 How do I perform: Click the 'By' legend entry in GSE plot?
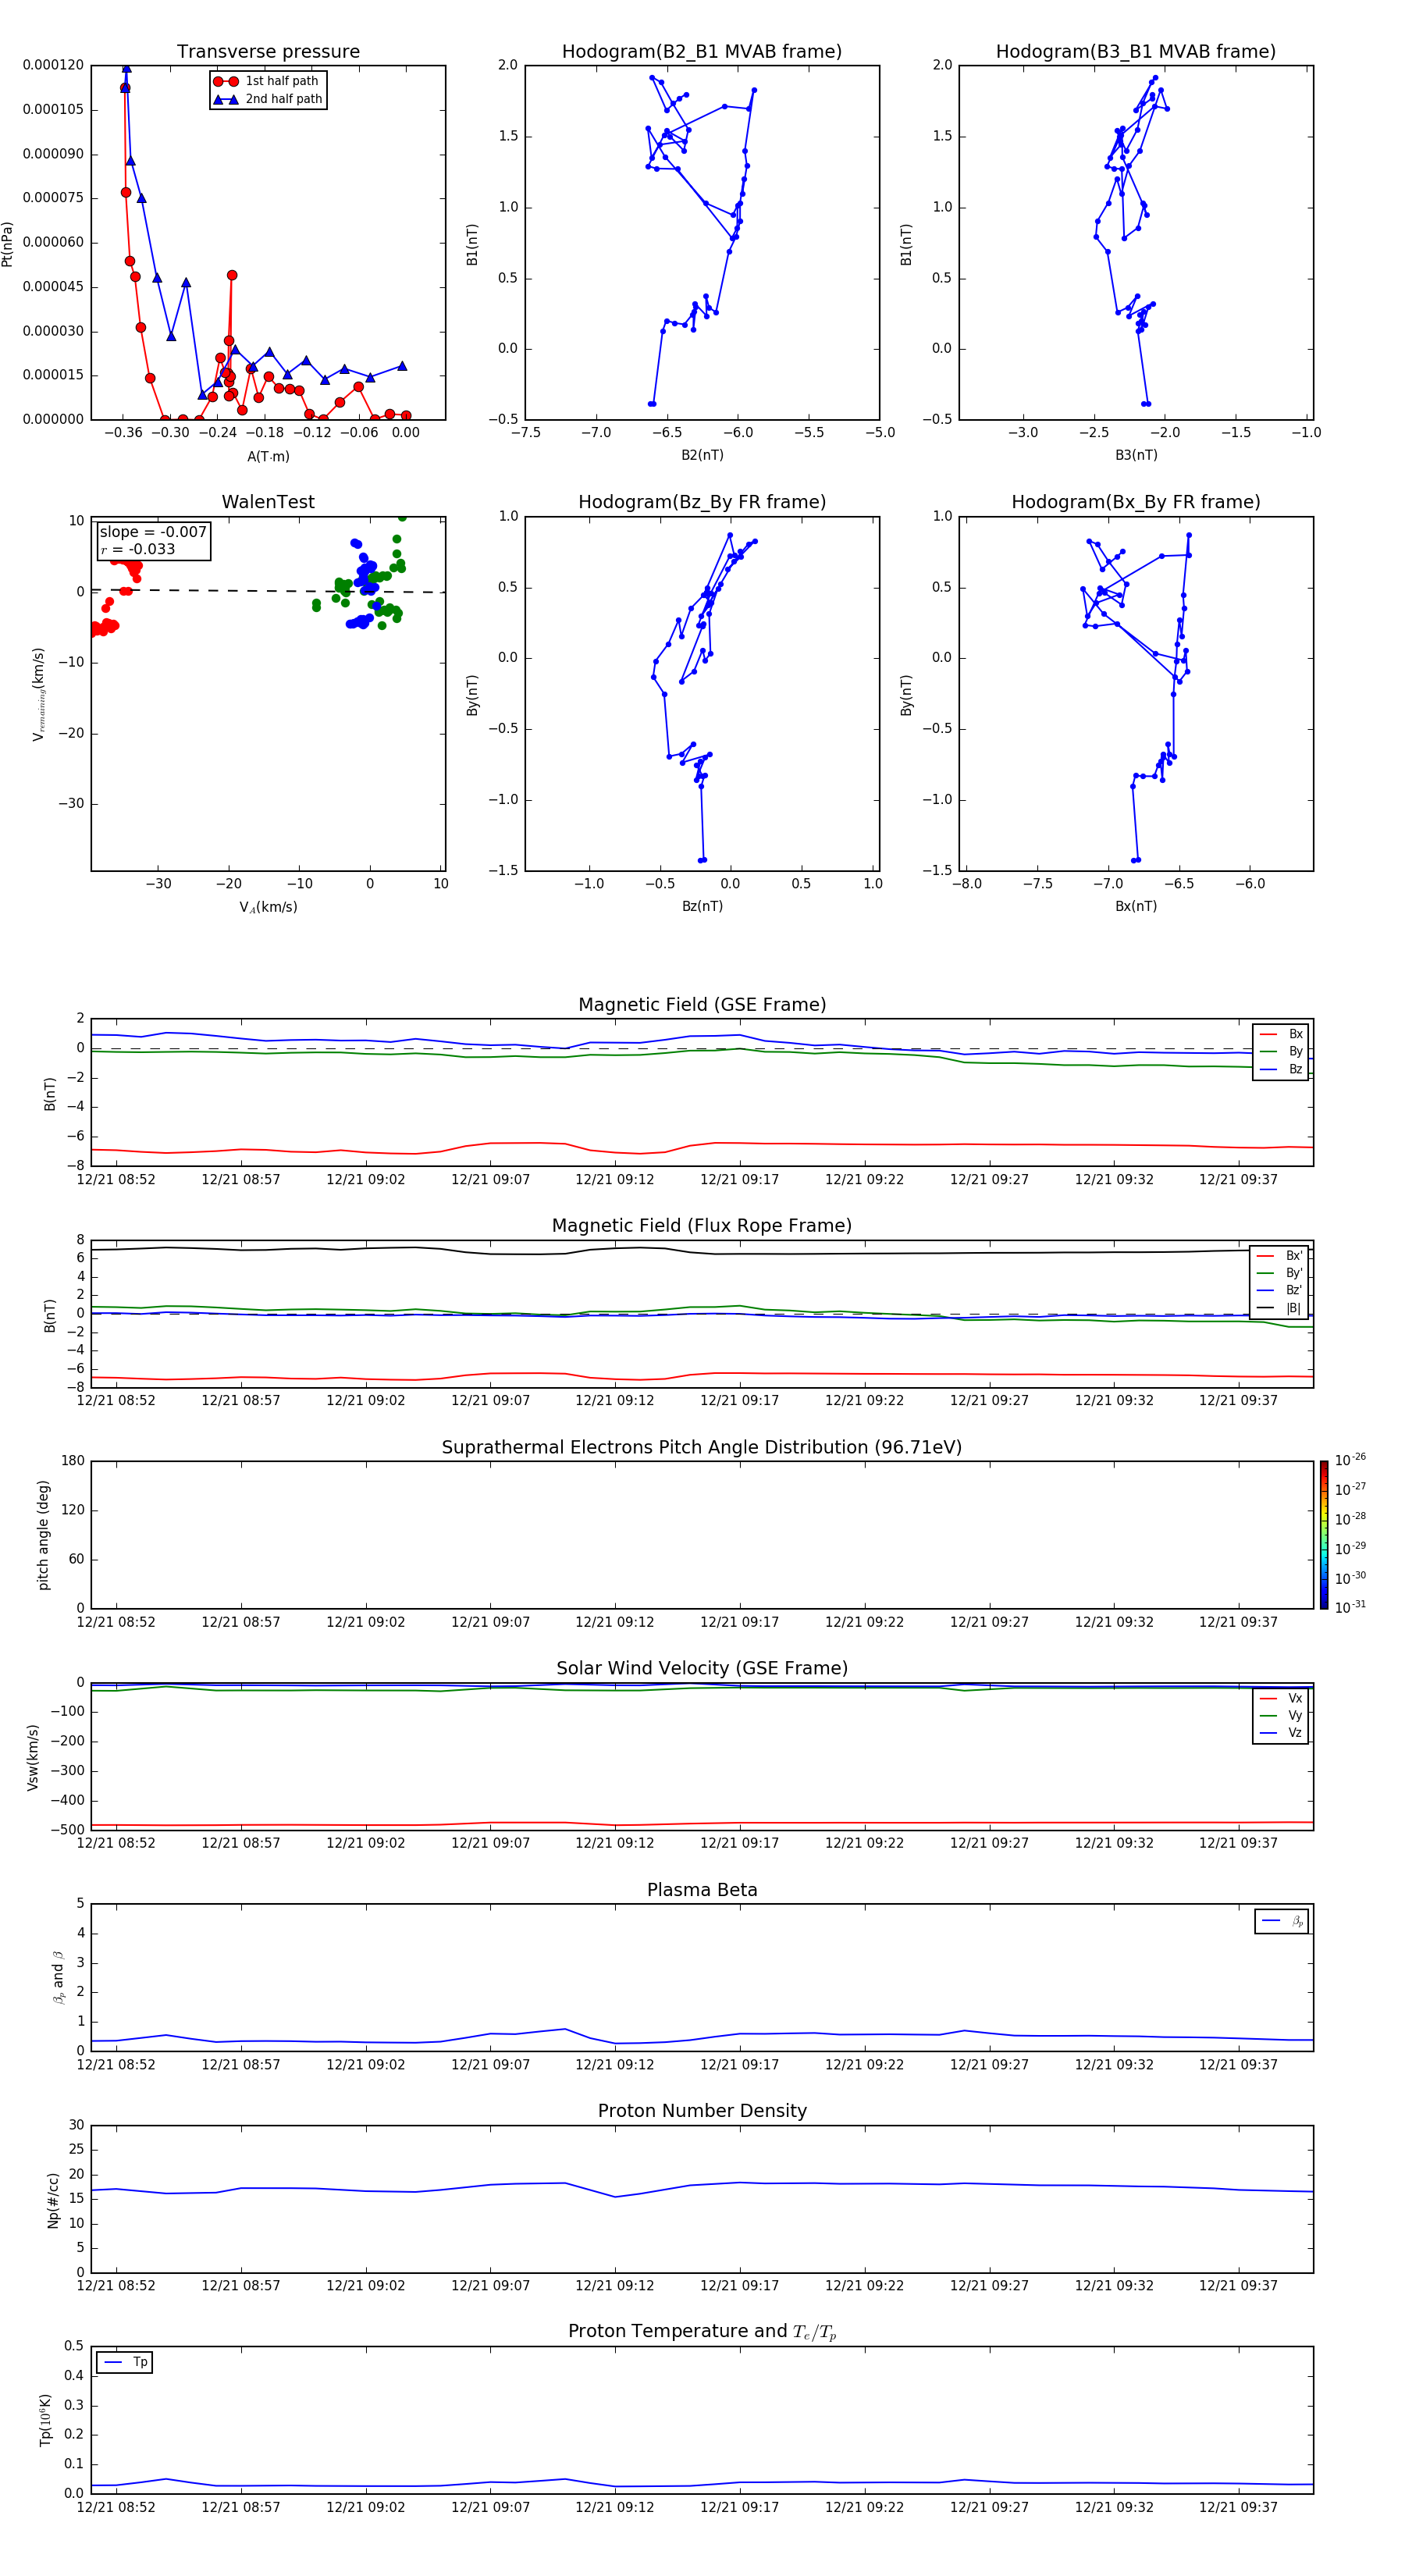[x=1281, y=1051]
